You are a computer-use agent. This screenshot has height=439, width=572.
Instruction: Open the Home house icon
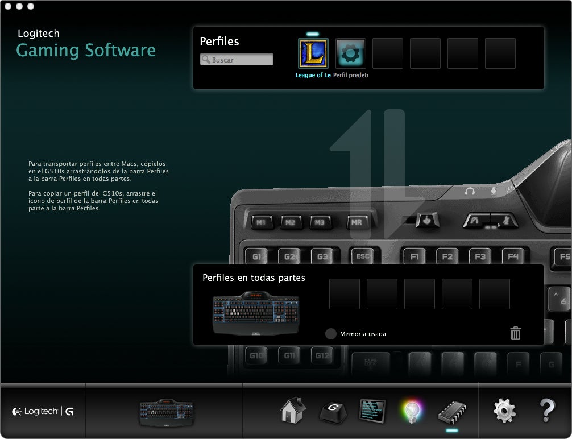point(293,411)
